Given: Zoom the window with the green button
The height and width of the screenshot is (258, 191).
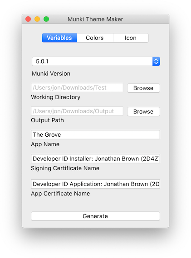Looking at the screenshot, I should [x=46, y=19].
